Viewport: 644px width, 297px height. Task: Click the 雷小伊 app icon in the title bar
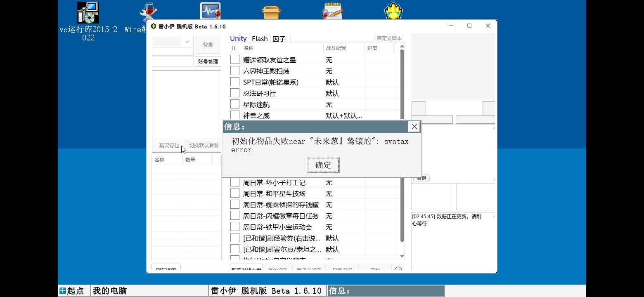click(x=152, y=26)
